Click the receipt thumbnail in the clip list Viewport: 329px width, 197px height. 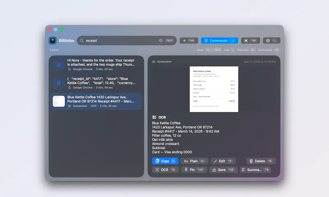pos(59,101)
